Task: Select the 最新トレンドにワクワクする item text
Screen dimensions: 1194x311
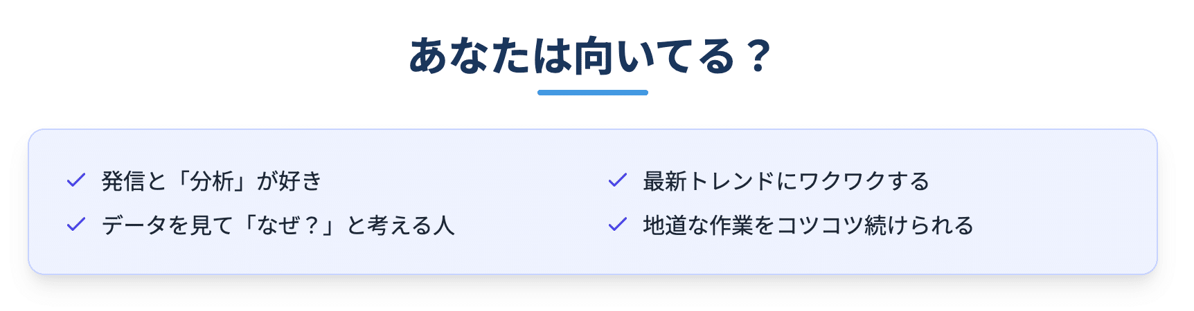Action: [786, 181]
